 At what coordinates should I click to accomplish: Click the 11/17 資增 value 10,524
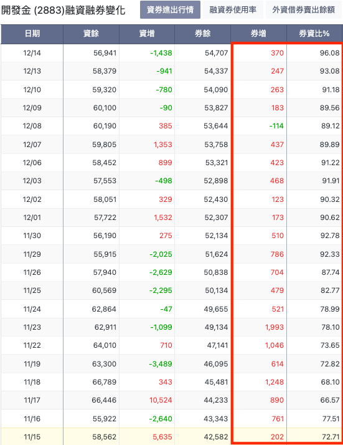click(161, 400)
